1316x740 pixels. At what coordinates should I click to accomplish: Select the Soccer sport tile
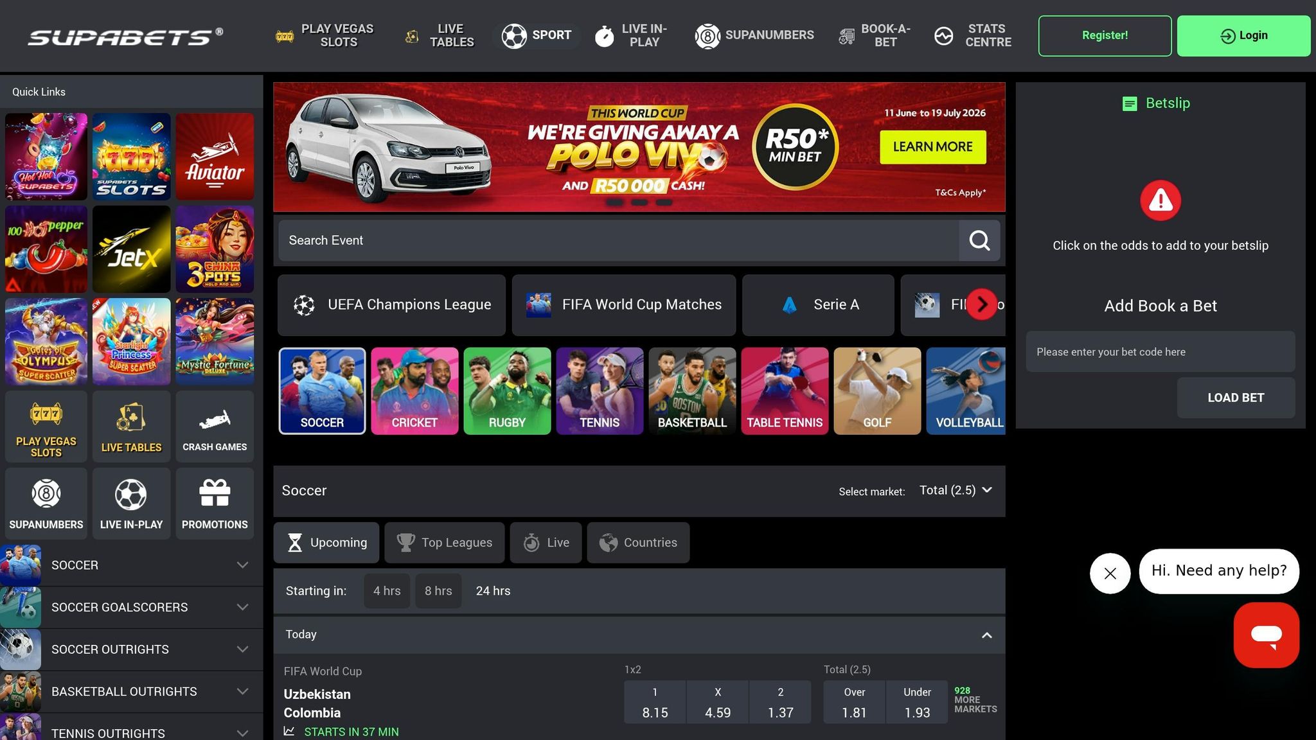click(x=322, y=391)
